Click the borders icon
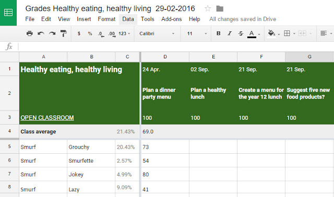334x197 pixels. pyautogui.click(x=287, y=33)
